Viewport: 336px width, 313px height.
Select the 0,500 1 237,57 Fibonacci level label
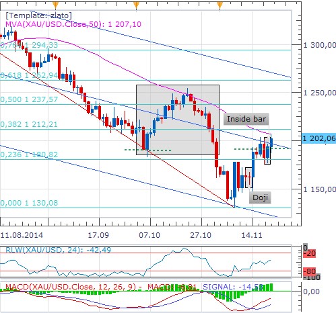pyautogui.click(x=29, y=99)
